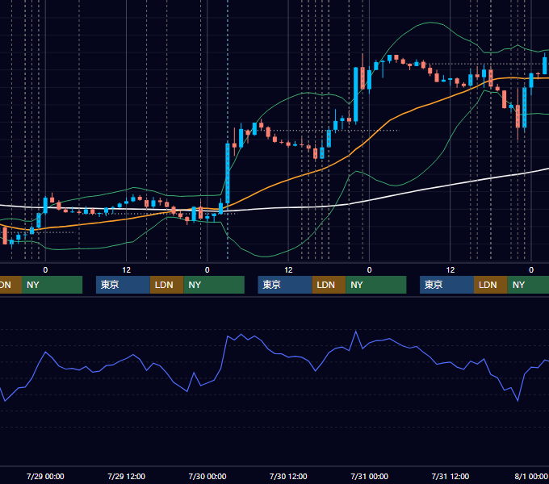Click the 7/30 12:00 date label
This screenshot has height=484, width=549.
coord(288,477)
